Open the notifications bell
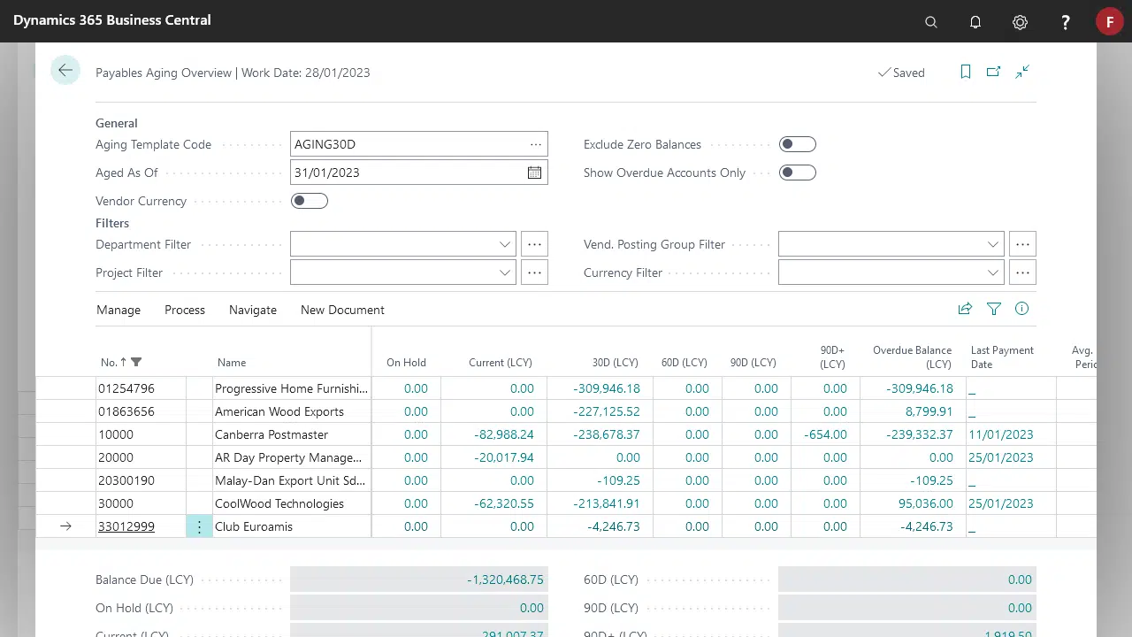The height and width of the screenshot is (637, 1132). point(975,22)
